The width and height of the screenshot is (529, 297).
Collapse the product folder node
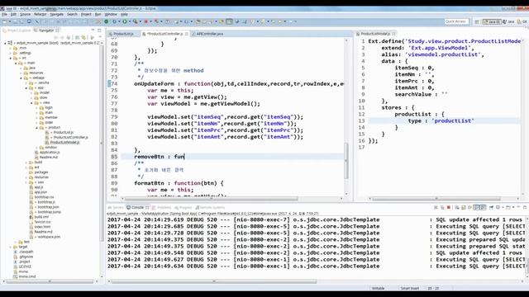(36, 128)
